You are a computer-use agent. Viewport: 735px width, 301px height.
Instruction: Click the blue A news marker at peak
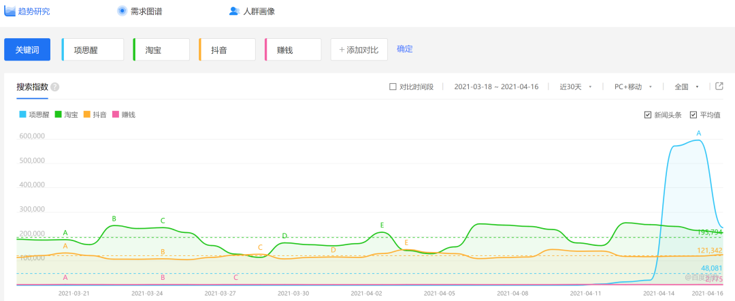tap(698, 133)
